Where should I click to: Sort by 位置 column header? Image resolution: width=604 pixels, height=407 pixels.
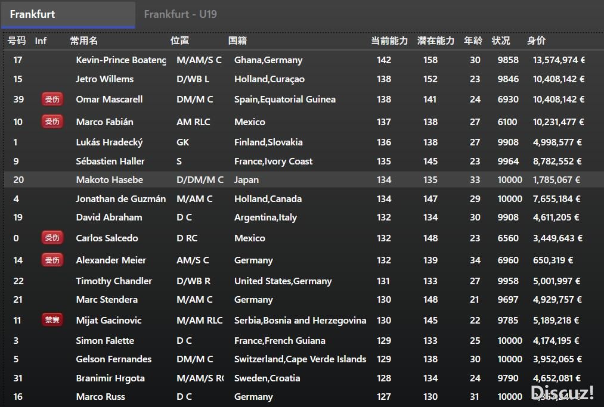[179, 41]
